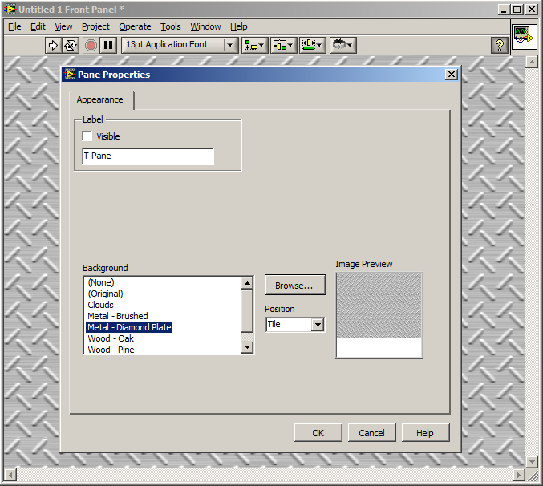
Task: Open the Help menu
Action: pos(238,26)
